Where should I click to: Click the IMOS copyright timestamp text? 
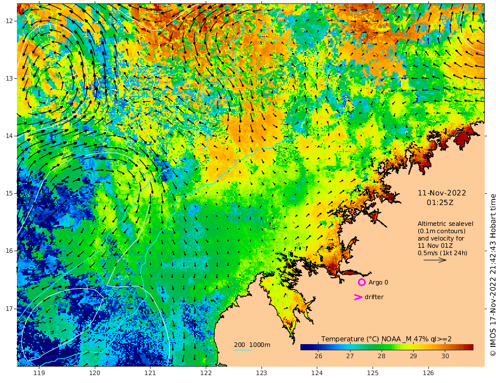tap(492, 275)
